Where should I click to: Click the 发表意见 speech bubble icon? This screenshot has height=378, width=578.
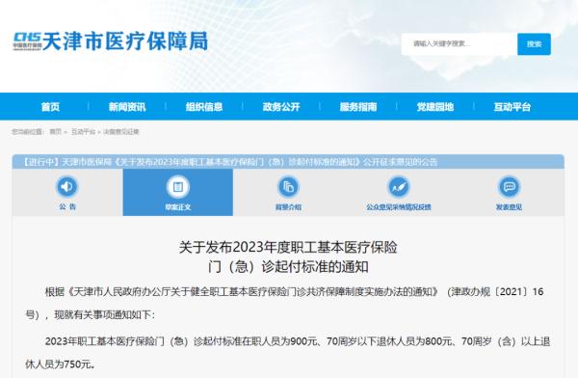tap(509, 187)
